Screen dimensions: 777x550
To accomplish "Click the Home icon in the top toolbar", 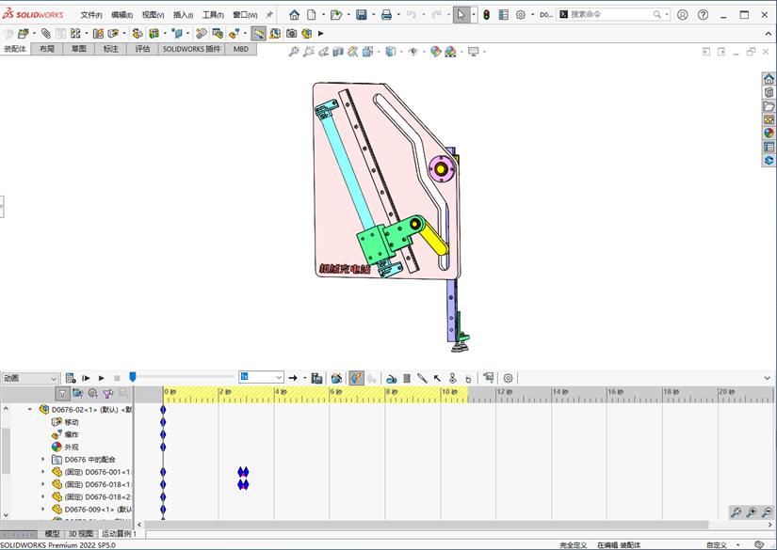I will 295,15.
